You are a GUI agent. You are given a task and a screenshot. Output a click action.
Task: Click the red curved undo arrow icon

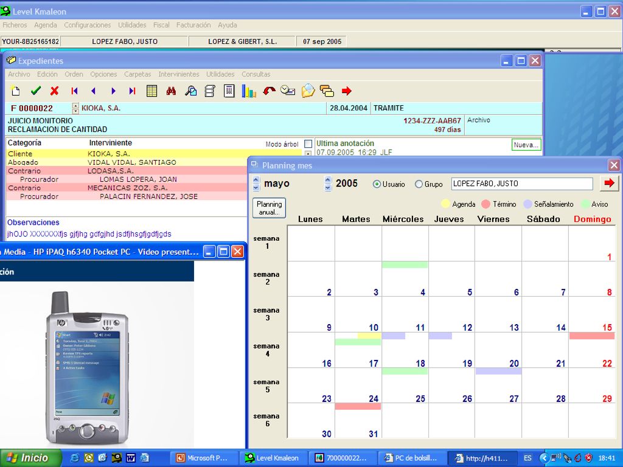269,91
